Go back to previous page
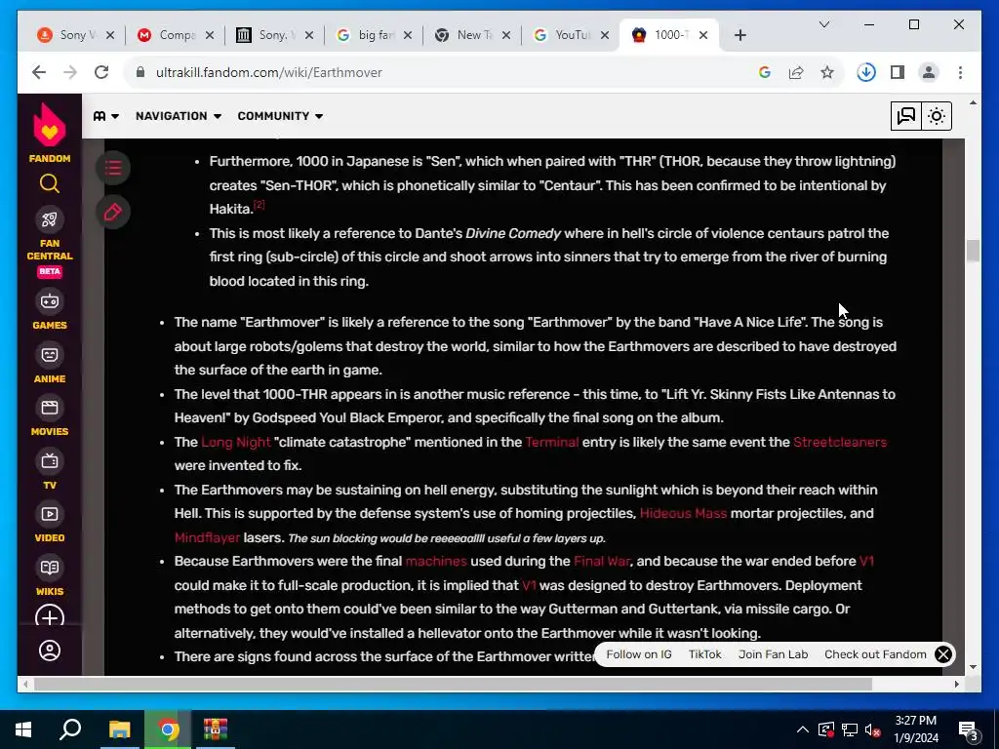Image resolution: width=999 pixels, height=749 pixels. 39,72
